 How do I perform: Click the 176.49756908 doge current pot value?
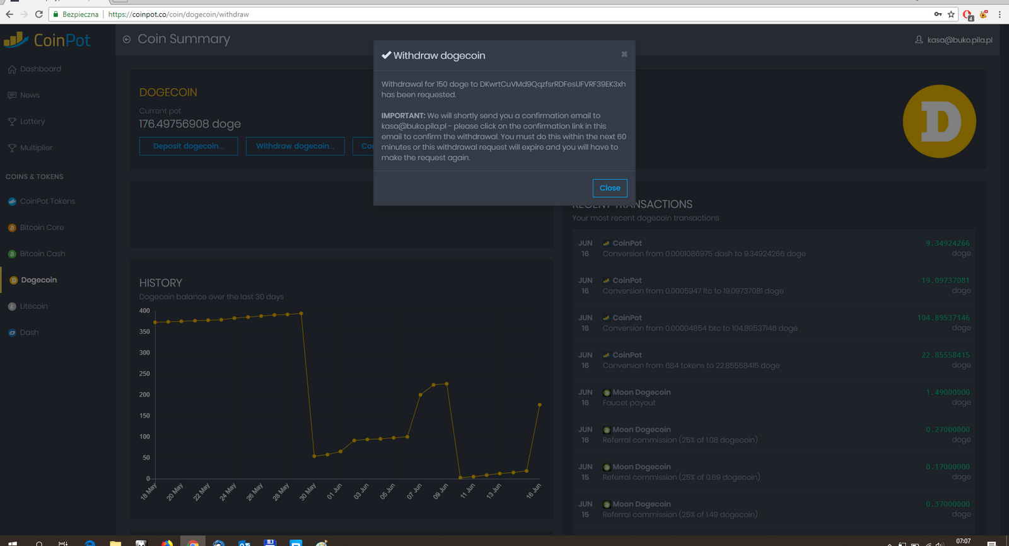190,124
